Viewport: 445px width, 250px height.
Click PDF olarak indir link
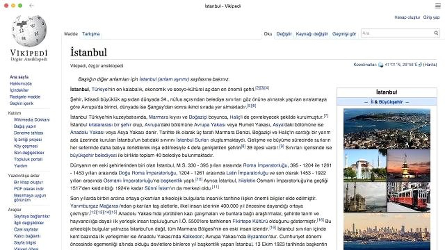pyautogui.click(x=29, y=189)
